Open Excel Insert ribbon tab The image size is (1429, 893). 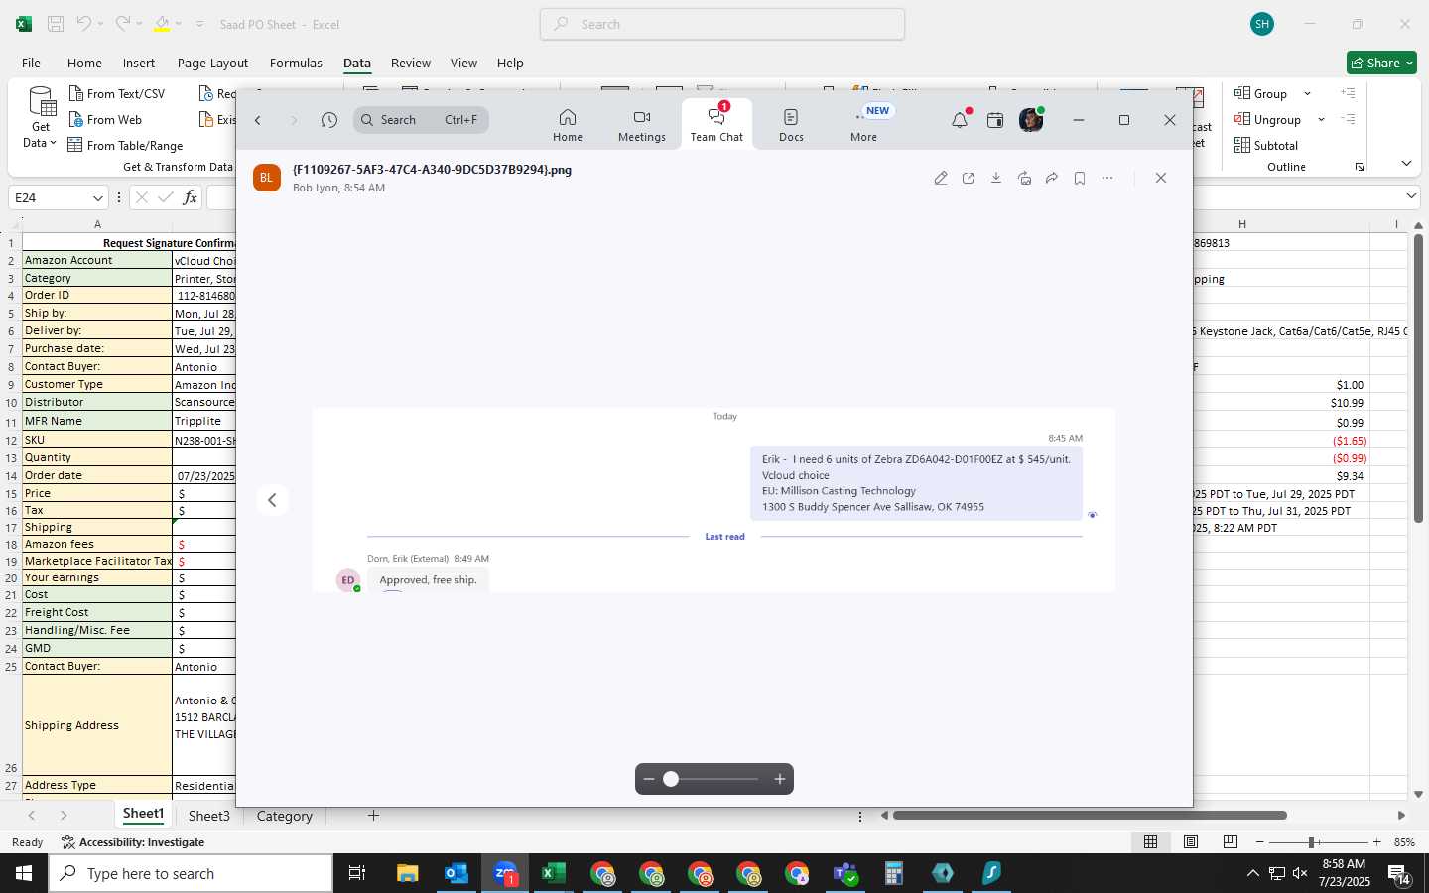coord(139,63)
